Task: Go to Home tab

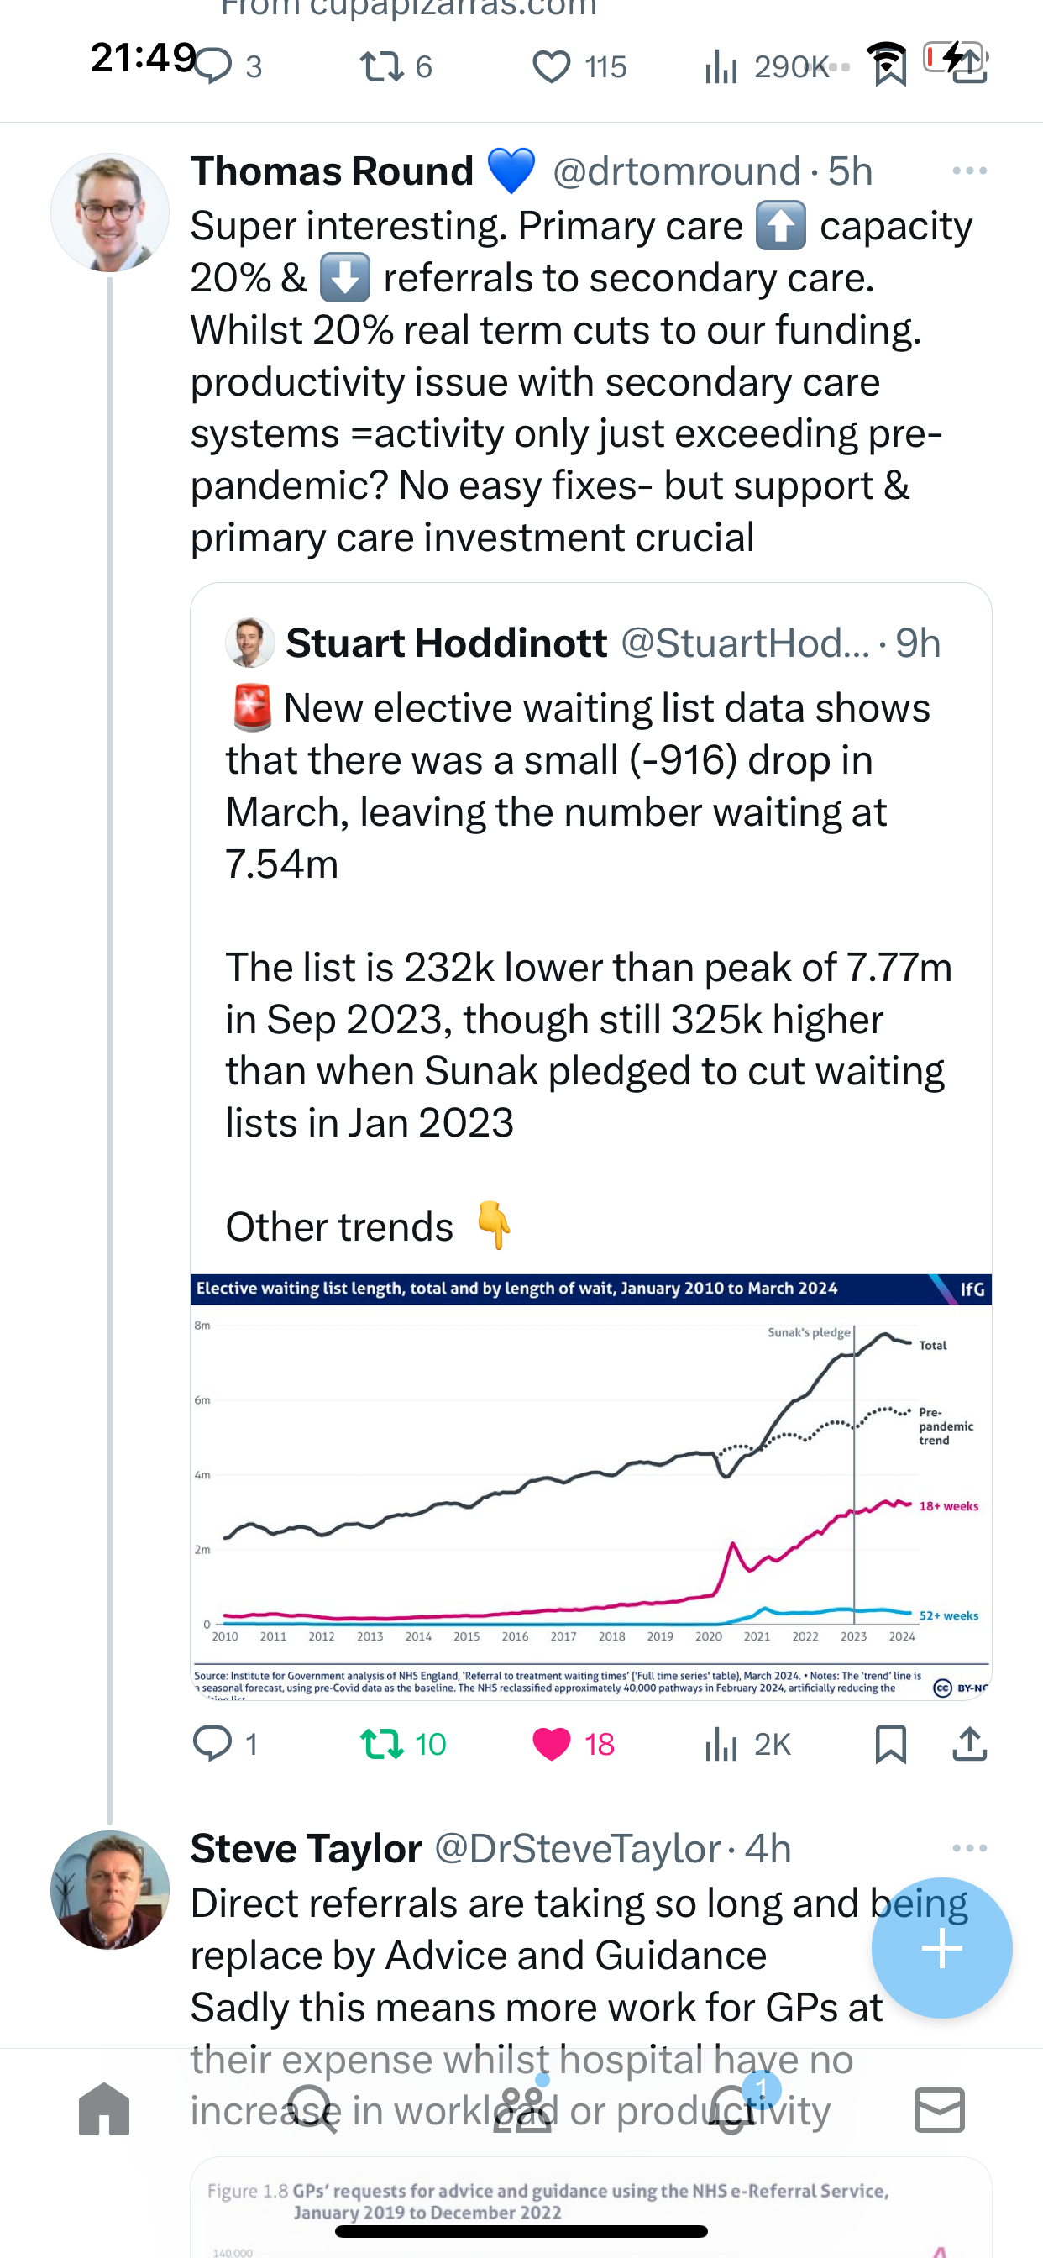Action: (x=104, y=2108)
